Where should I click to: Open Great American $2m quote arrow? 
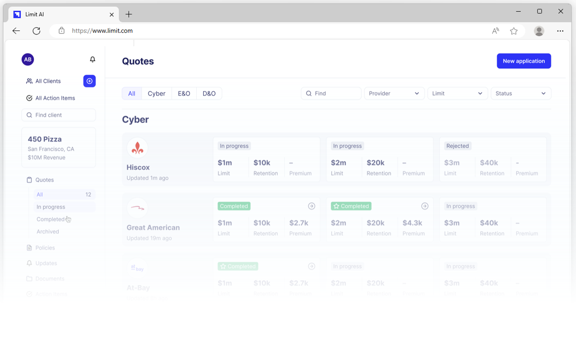tap(425, 206)
